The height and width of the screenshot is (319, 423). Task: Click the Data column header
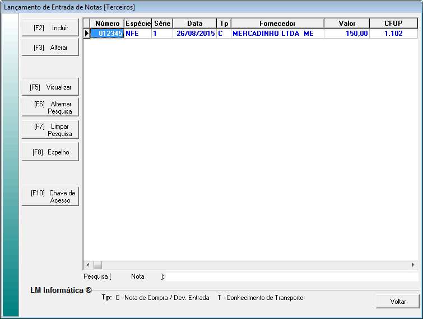pyautogui.click(x=194, y=24)
